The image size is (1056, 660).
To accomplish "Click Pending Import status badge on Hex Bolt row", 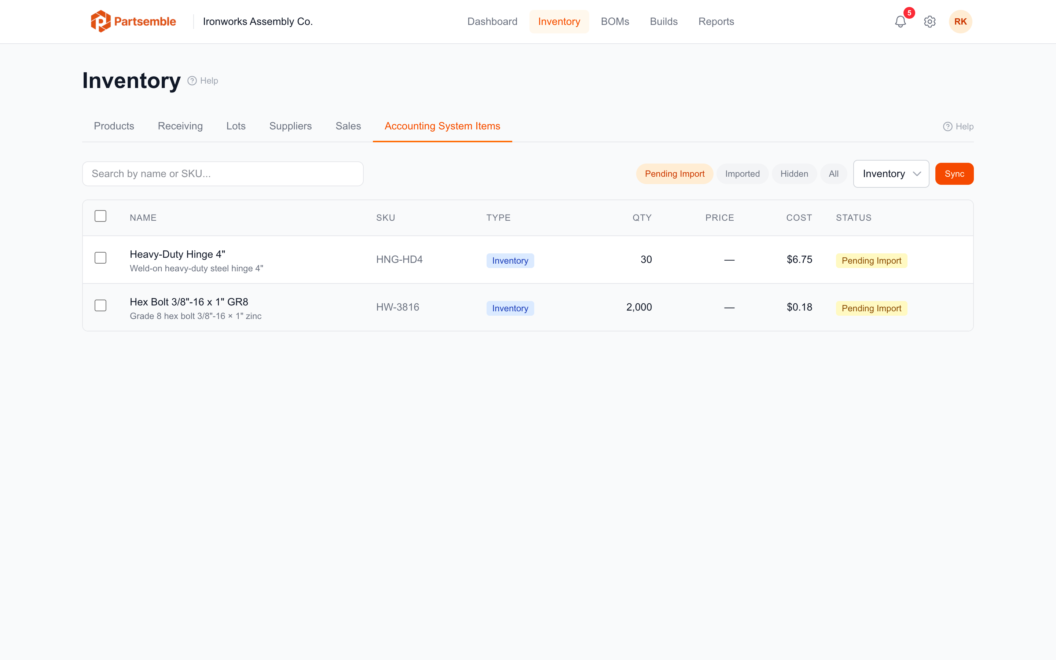I will tap(872, 308).
